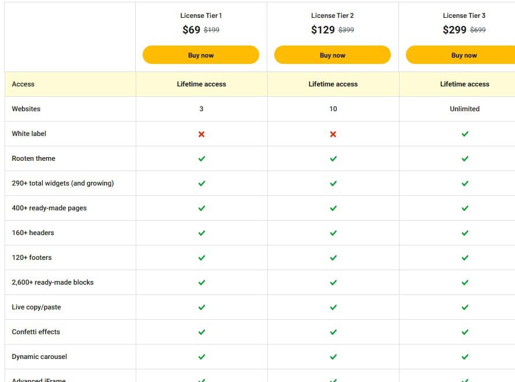Screen dimensions: 515x382
Task: Click Buy now under License Tier 2
Action: [x=333, y=55]
